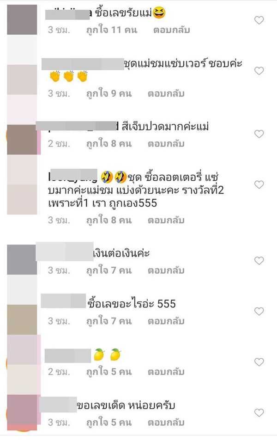Like the comment "ซื้อเลขรัยแม่"
The width and height of the screenshot is (277, 441).
click(259, 20)
